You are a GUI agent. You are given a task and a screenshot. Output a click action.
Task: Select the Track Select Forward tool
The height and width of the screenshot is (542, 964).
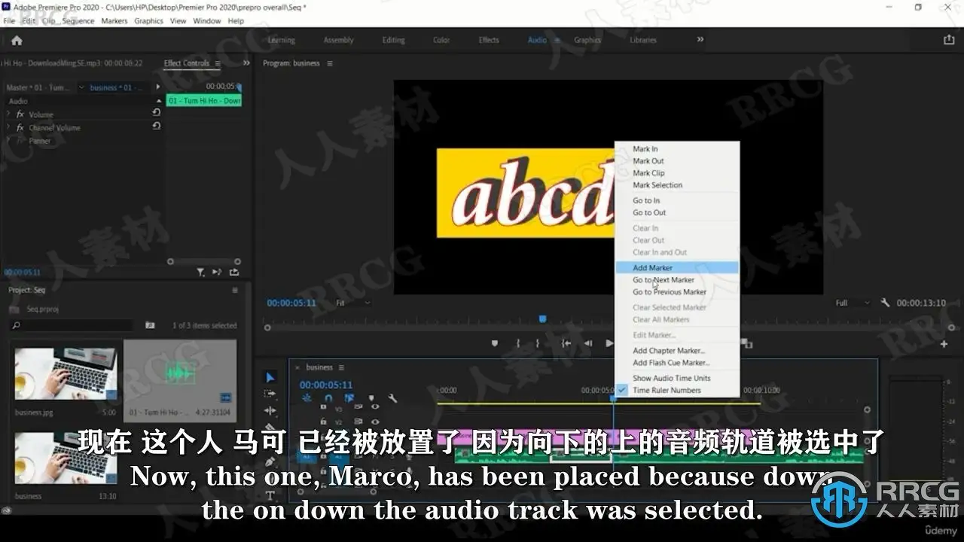point(270,394)
